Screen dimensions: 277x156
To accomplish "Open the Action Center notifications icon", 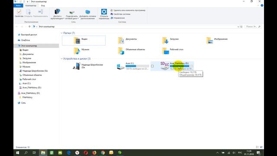I will coord(258,153).
